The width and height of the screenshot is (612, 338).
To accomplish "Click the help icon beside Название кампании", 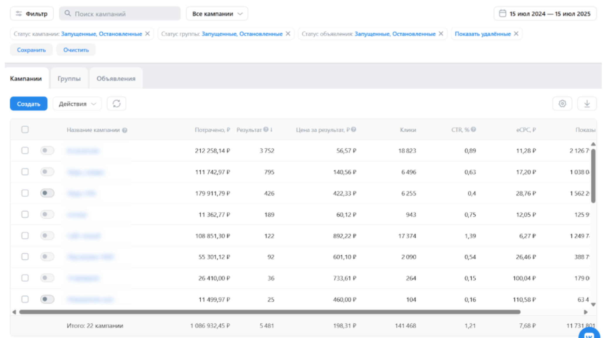I will [125, 130].
